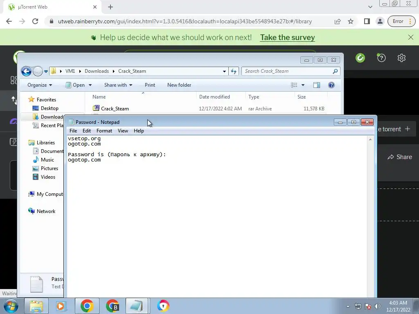Open the Organize dropdown menu
Viewport: 419px width, 314px height.
40,85
